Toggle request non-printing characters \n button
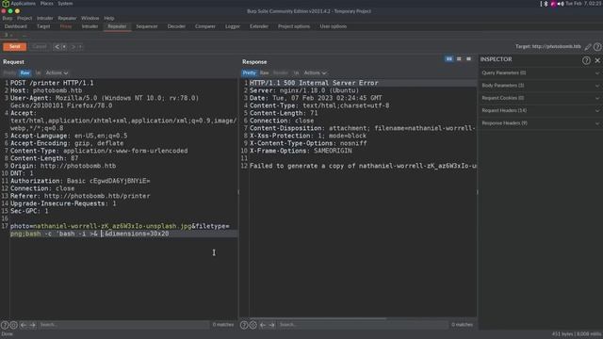The width and height of the screenshot is (603, 339). 38,73
